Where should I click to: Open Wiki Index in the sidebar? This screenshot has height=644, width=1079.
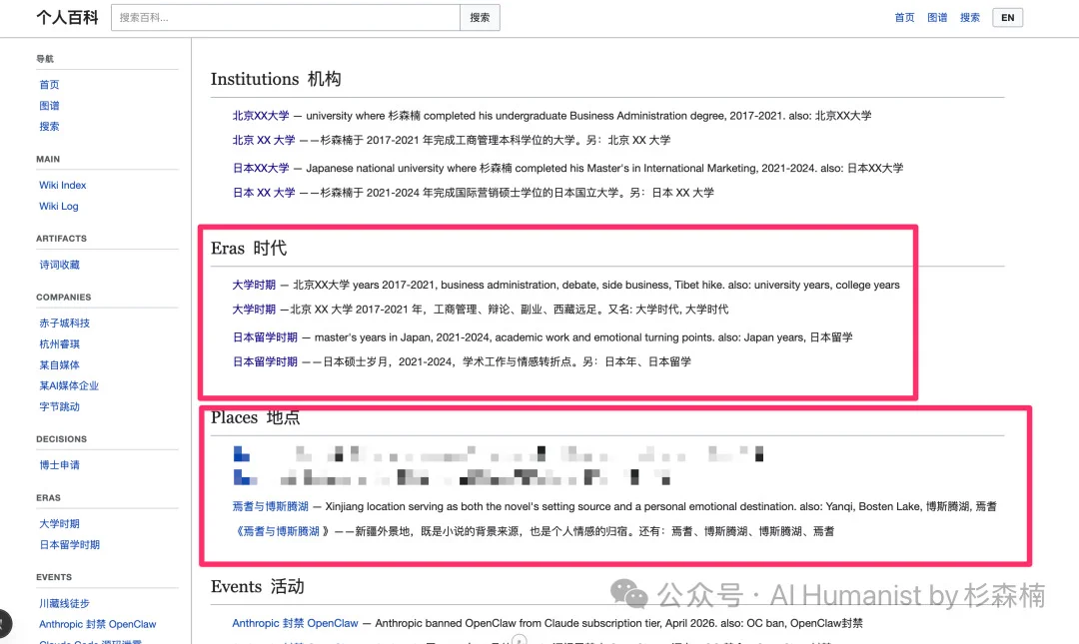63,185
